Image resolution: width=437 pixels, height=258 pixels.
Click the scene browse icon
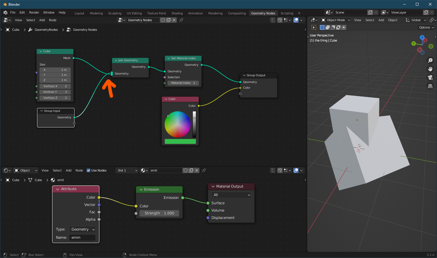pos(329,12)
